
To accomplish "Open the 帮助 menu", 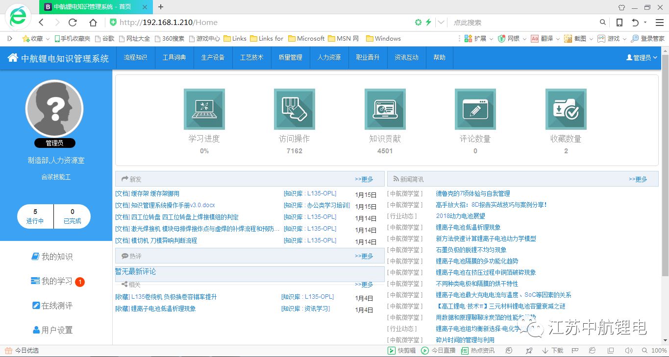I will 440,58.
